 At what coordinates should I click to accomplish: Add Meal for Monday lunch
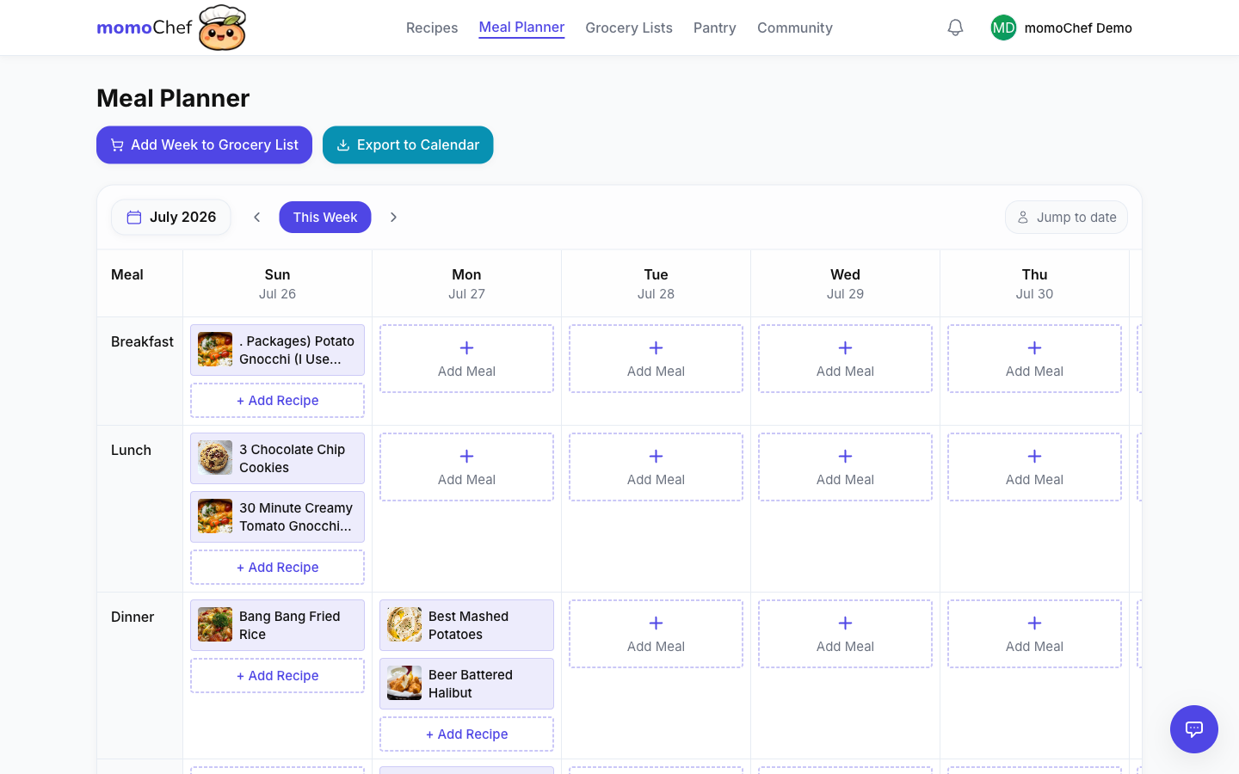tap(466, 467)
